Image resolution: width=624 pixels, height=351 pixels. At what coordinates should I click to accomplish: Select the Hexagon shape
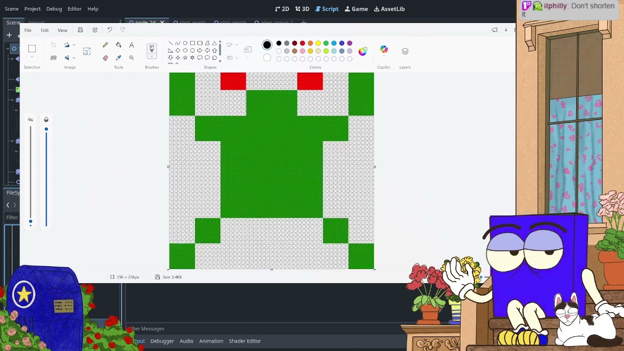(193, 50)
